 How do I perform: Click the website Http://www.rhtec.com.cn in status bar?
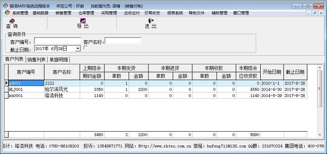pyautogui.click(x=165, y=146)
